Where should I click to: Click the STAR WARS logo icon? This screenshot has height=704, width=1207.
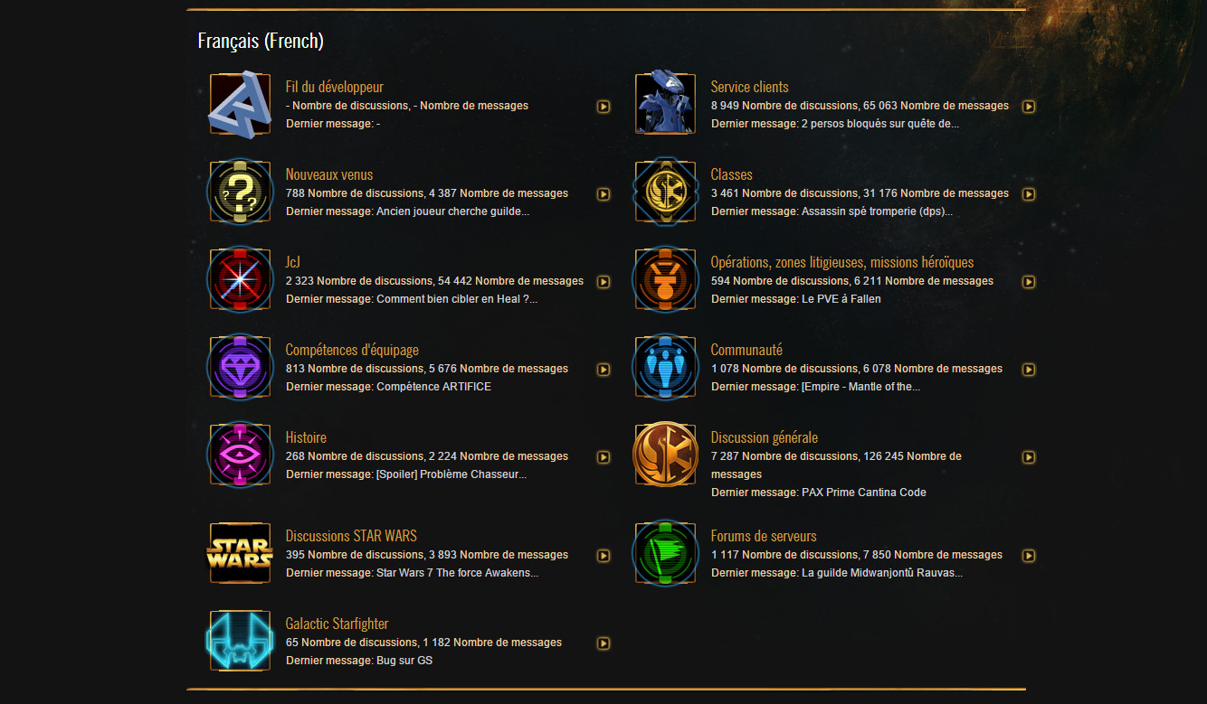240,552
